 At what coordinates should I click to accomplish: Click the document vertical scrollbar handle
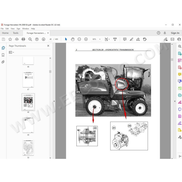coord(172,60)
